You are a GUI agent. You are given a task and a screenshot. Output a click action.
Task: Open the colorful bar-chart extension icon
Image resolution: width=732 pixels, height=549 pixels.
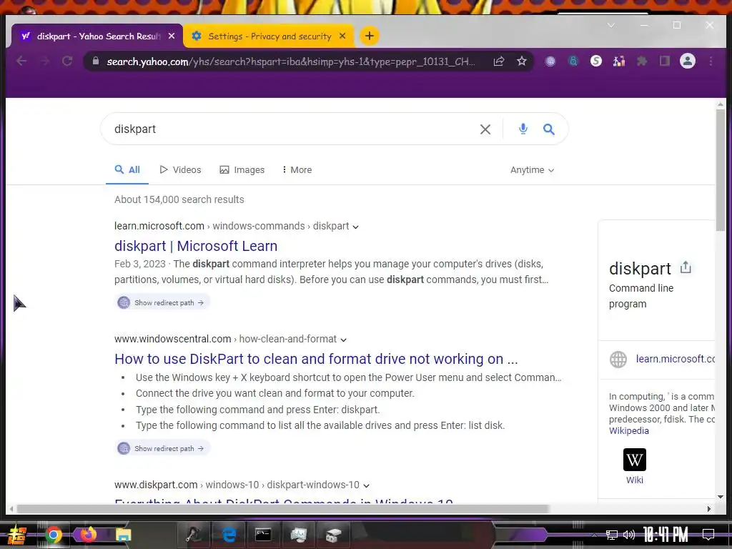coord(619,61)
